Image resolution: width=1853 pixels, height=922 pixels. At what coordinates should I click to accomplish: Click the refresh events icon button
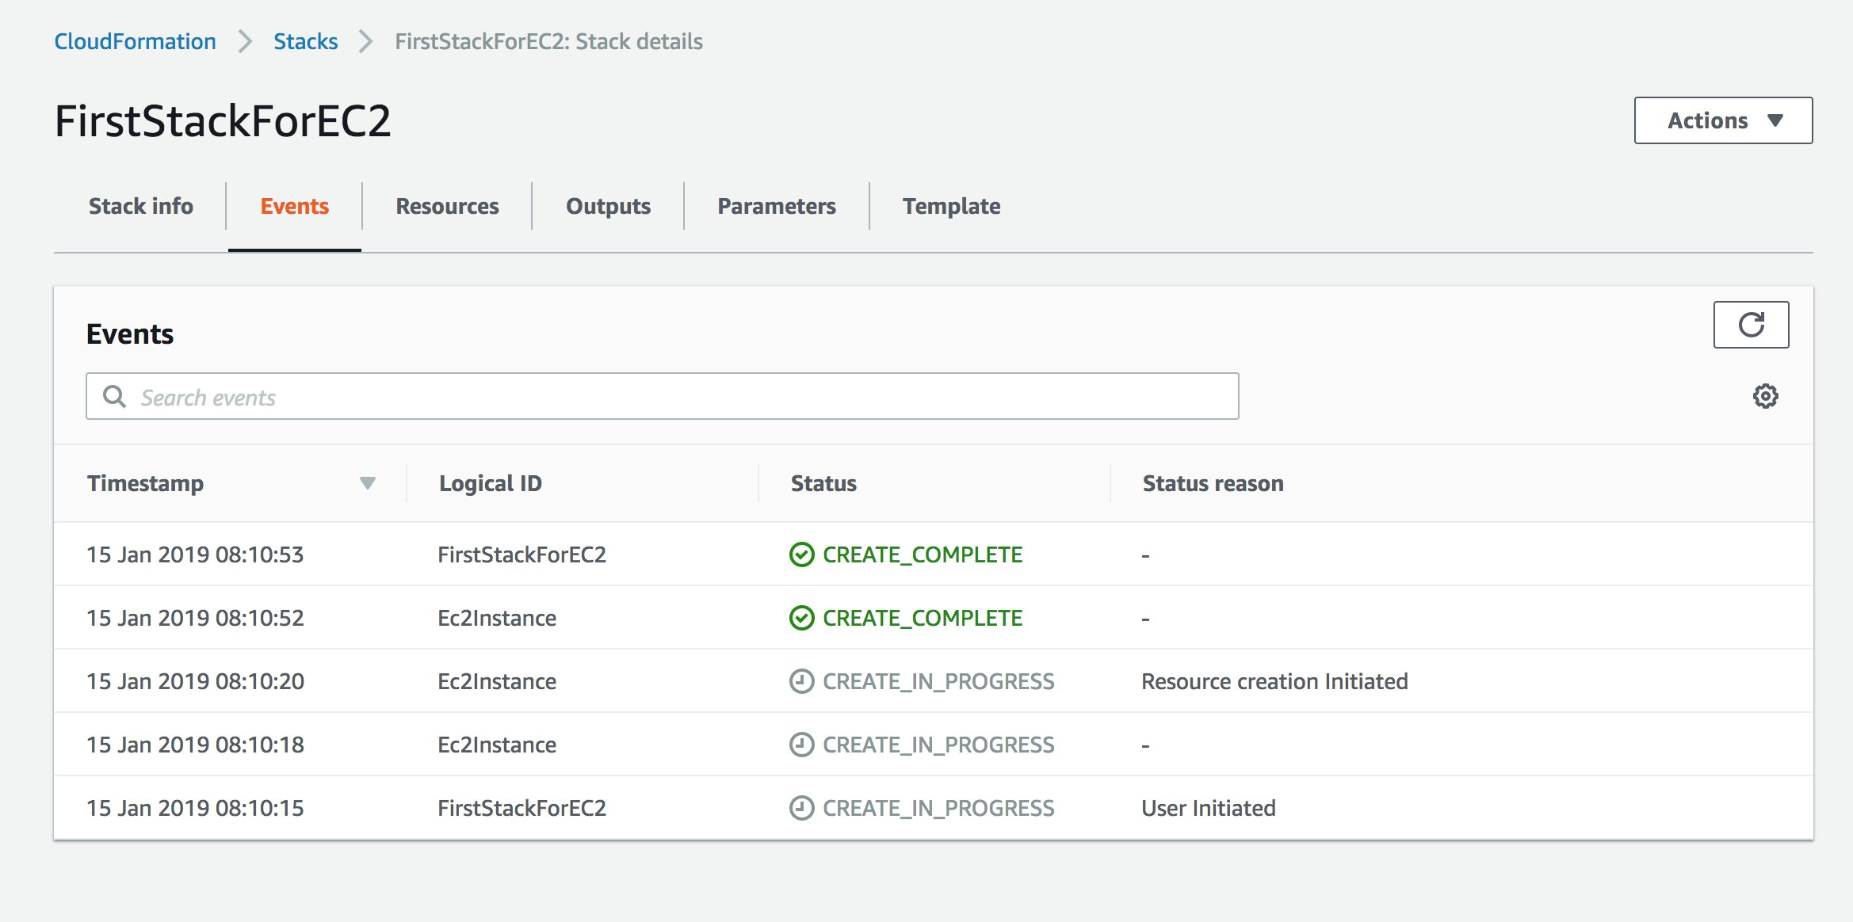coord(1751,325)
